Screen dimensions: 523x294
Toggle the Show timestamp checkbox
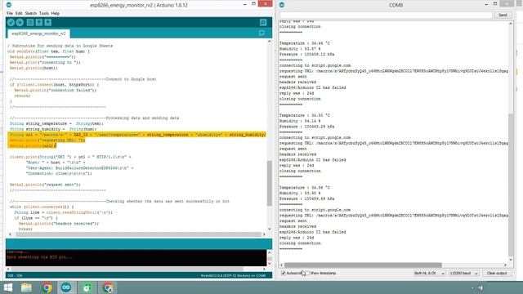pyautogui.click(x=307, y=274)
